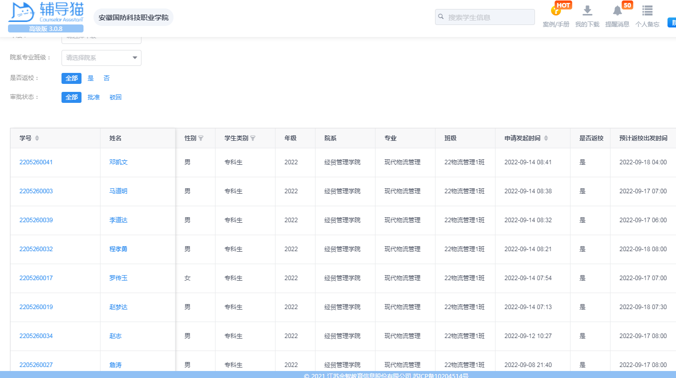Open student ID 2205260041 link
Screen dimensions: 676x378
[36, 162]
